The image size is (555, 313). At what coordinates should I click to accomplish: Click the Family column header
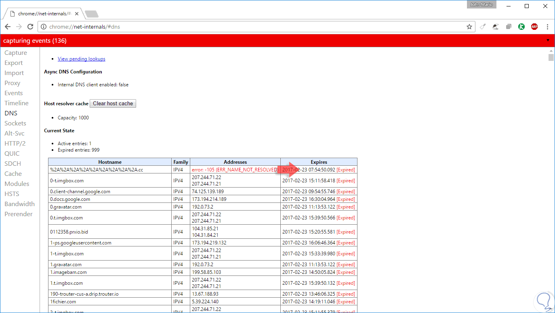coord(181,162)
